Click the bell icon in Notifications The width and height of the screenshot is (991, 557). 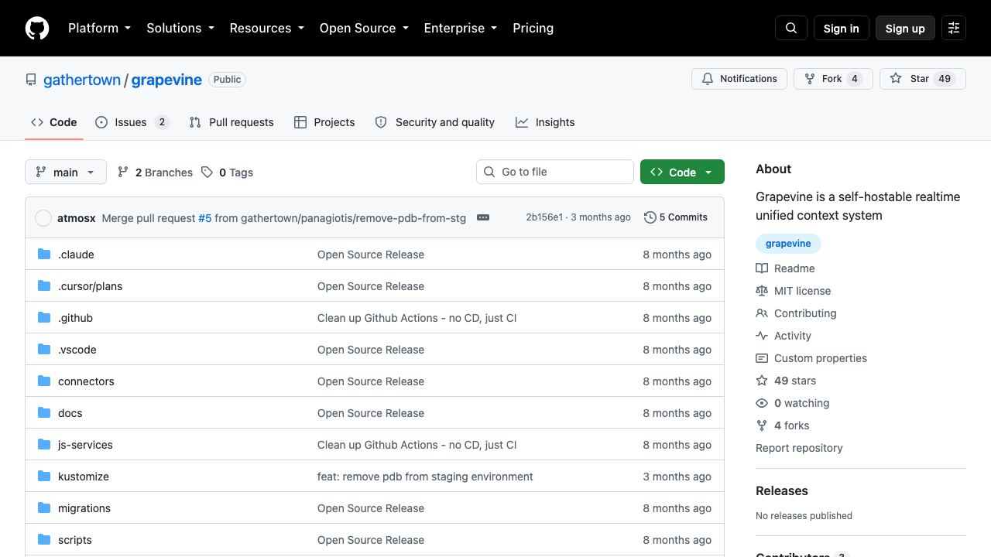pyautogui.click(x=708, y=79)
